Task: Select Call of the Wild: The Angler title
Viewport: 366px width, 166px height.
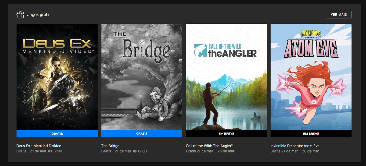Action: tap(210, 146)
